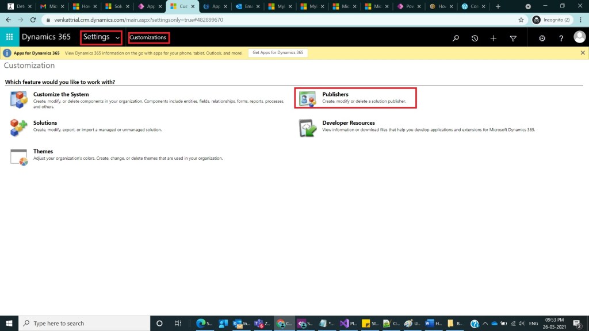Click the plus quick create icon

click(494, 38)
